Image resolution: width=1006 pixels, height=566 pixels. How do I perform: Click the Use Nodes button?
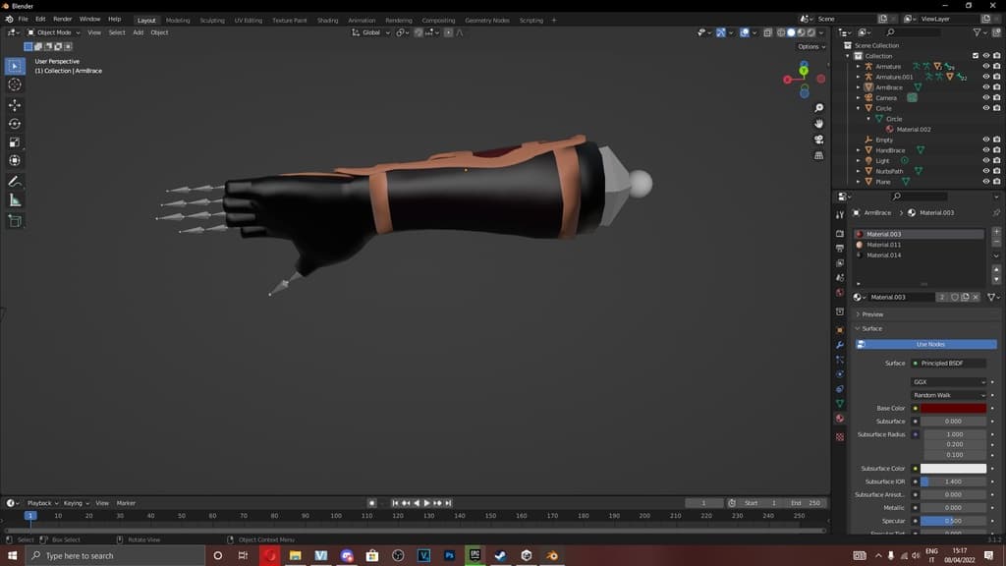coord(929,344)
